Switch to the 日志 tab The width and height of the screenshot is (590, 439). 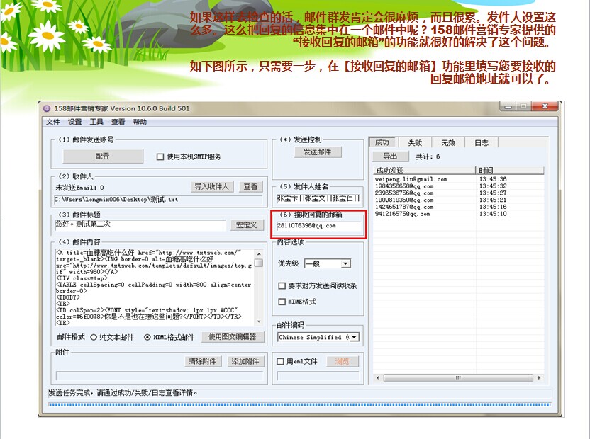tap(482, 143)
